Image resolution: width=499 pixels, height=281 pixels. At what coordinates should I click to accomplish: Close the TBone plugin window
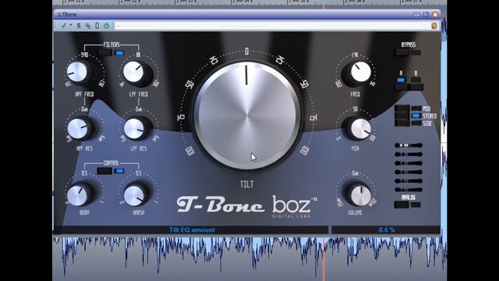click(x=435, y=15)
